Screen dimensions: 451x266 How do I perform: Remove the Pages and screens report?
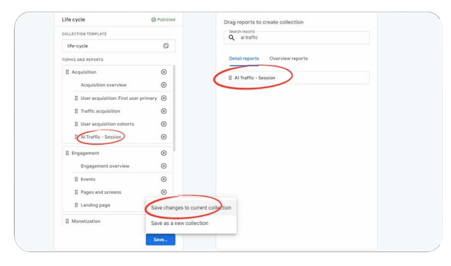click(164, 192)
